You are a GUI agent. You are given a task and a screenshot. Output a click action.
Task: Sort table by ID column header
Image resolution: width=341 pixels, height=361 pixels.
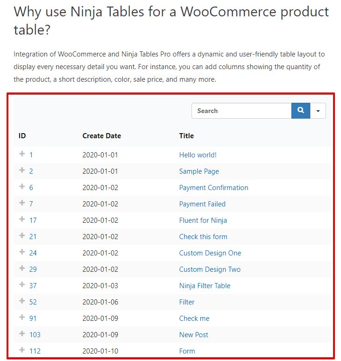[22, 136]
